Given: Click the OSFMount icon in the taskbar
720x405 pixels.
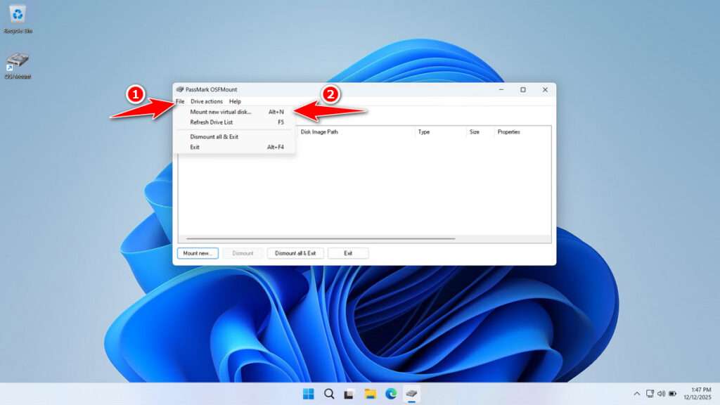Looking at the screenshot, I should click(410, 394).
